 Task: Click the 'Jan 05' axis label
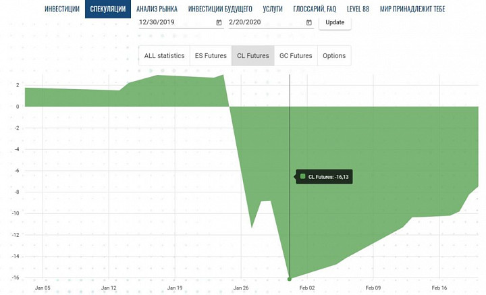(43, 288)
